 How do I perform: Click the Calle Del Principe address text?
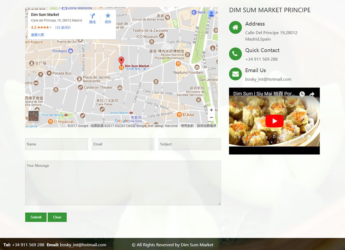pos(271,36)
